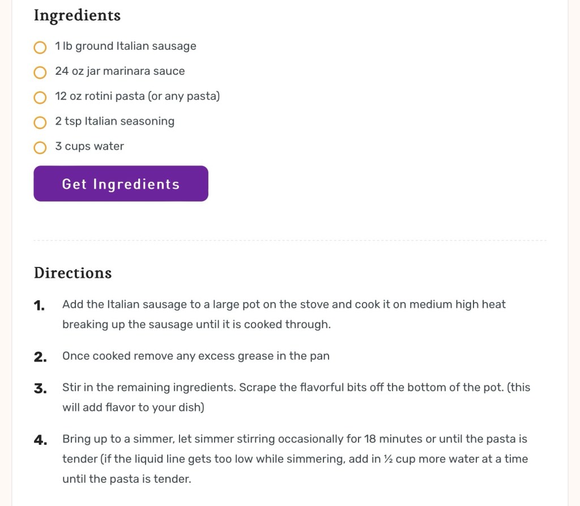Click the "1 lb ground Italian sausage" text
Viewport: 580px width, 506px height.
[125, 46]
